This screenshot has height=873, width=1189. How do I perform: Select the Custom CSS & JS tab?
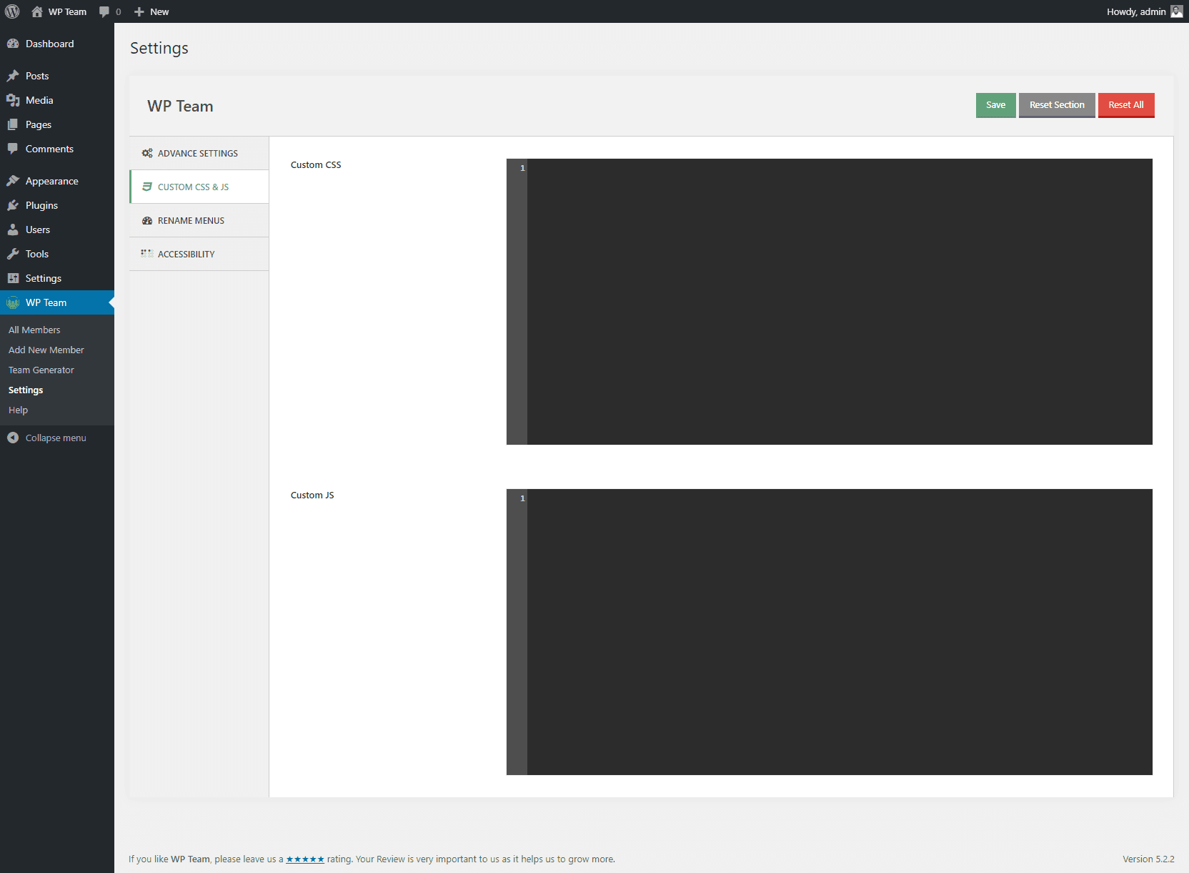pyautogui.click(x=199, y=187)
